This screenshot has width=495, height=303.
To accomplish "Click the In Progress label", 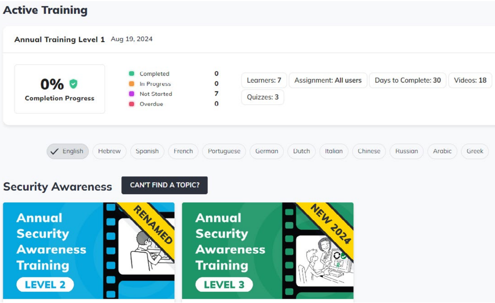I will [155, 84].
